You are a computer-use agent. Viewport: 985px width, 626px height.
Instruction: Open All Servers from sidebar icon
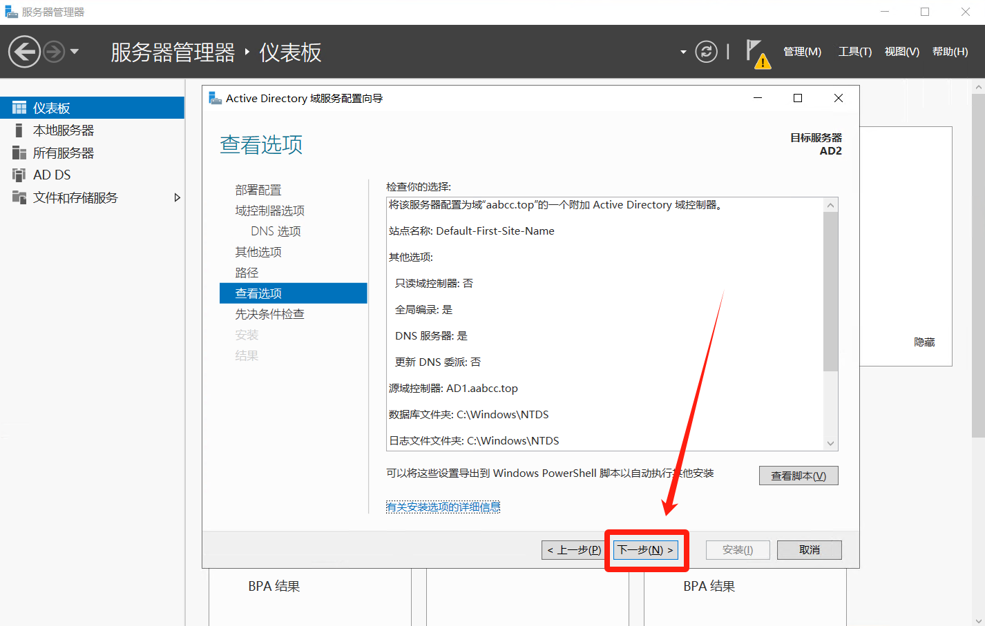coord(19,153)
